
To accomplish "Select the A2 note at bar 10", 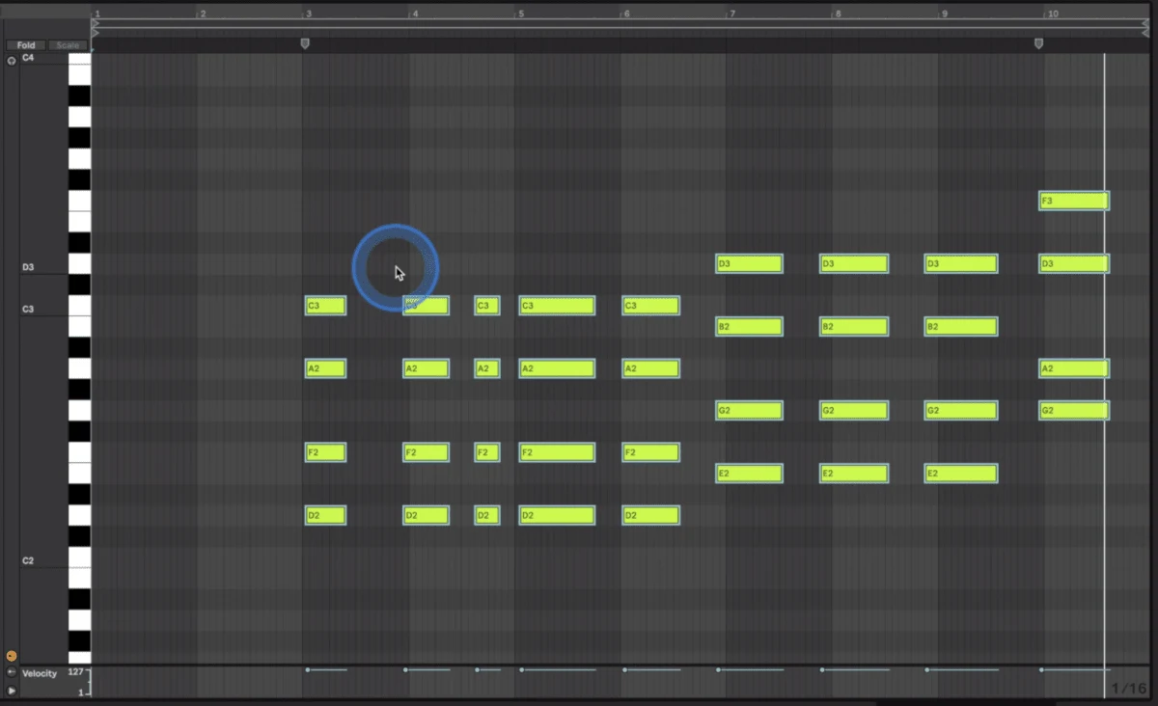I will 1074,368.
